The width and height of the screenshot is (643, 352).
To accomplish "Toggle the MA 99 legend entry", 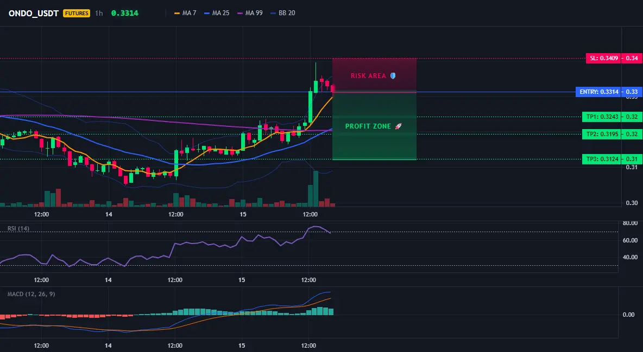I will click(250, 13).
